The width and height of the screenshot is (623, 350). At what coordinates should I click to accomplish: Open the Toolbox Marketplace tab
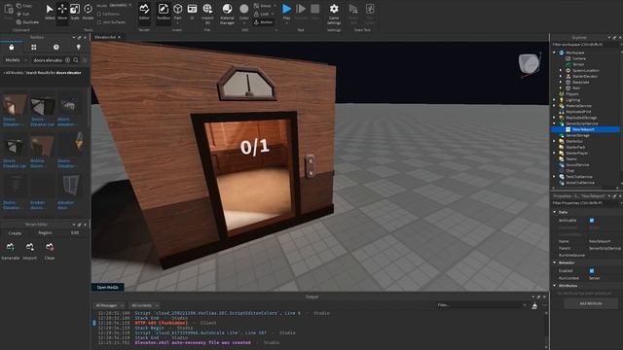click(x=12, y=48)
